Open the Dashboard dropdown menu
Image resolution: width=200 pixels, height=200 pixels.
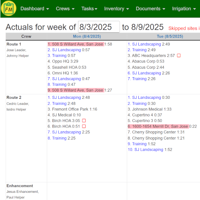coord(35,9)
